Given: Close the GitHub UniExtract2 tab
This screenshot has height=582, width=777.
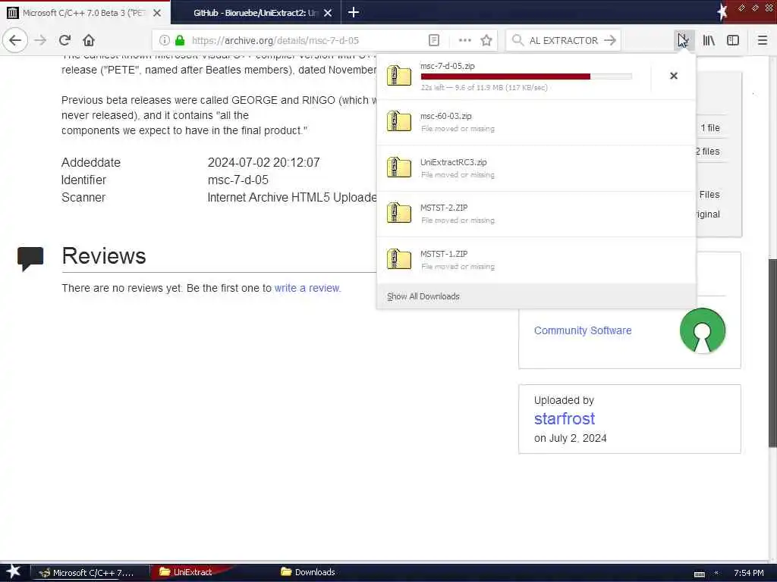Looking at the screenshot, I should (328, 13).
